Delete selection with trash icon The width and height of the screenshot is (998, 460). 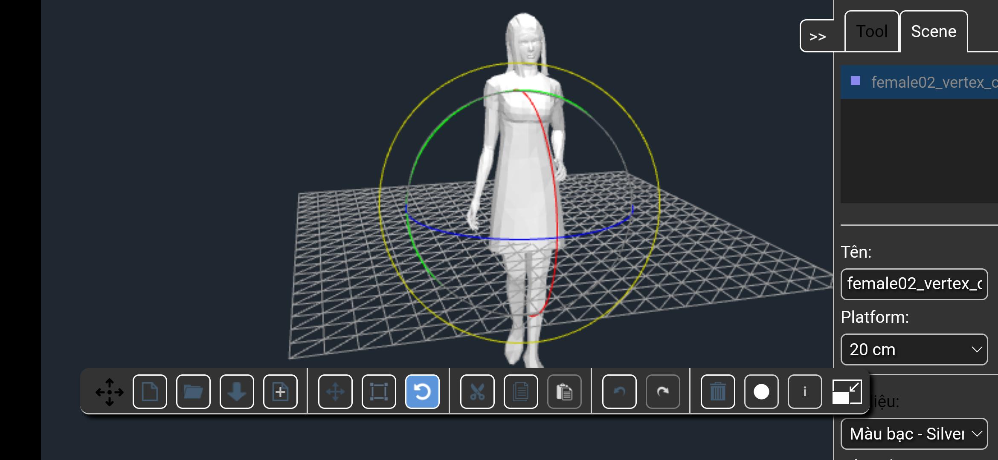pyautogui.click(x=718, y=391)
